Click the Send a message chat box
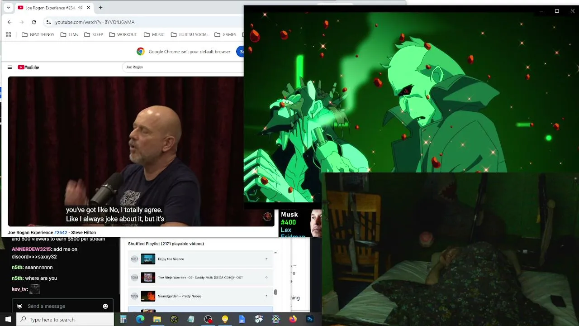This screenshot has height=326, width=579. click(62, 306)
